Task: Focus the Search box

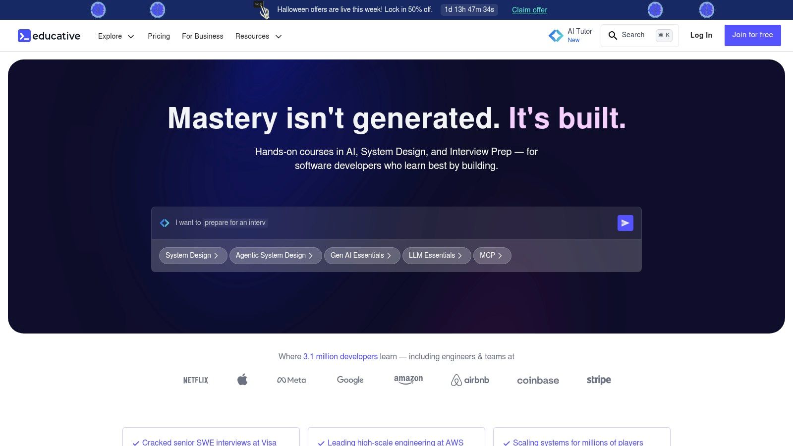Action: (639, 35)
